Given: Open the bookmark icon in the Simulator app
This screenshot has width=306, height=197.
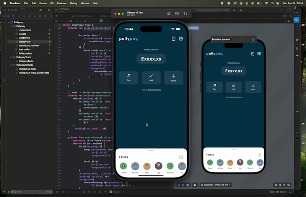Looking at the screenshot, I should tap(173, 39).
